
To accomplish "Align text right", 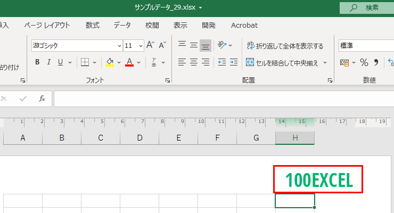I will 206,62.
